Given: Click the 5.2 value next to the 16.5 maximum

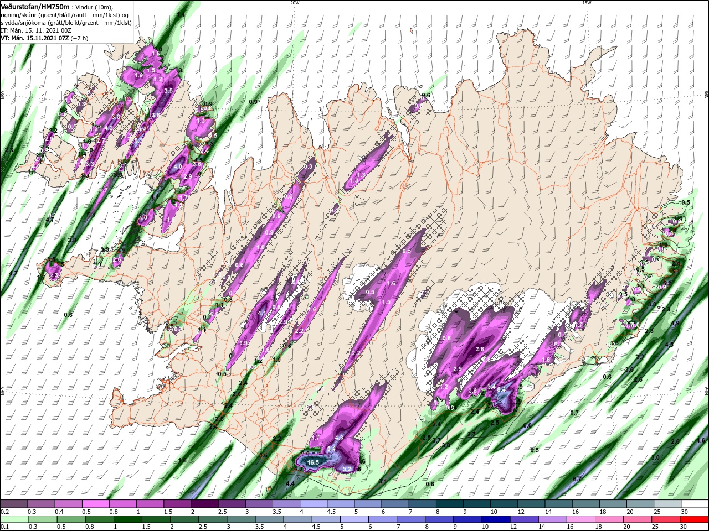Looking at the screenshot, I should point(348,469).
